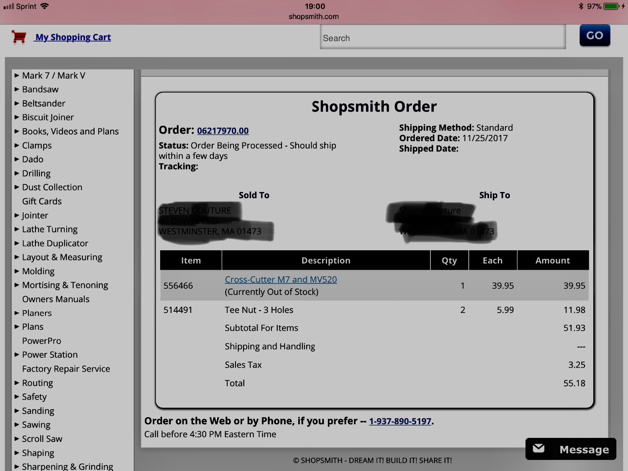Open the Shaping category
Viewport: 628px width, 471px height.
(38, 453)
